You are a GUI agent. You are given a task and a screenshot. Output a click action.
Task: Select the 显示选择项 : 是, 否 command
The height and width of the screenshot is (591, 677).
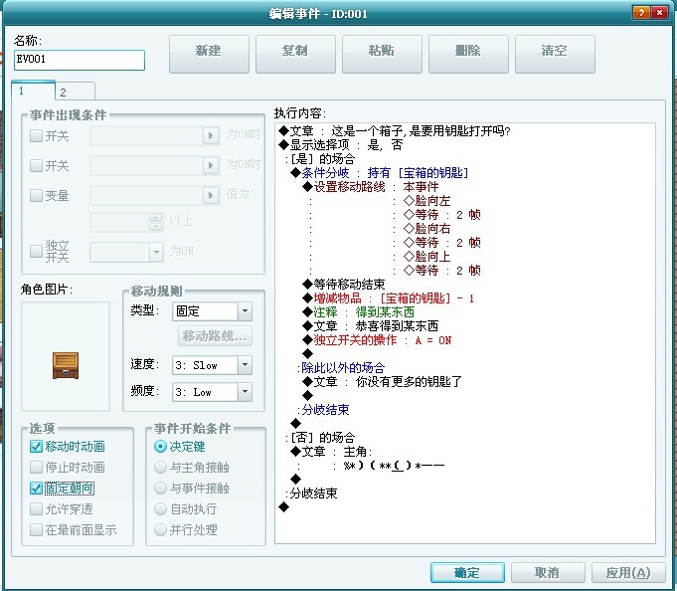click(341, 144)
